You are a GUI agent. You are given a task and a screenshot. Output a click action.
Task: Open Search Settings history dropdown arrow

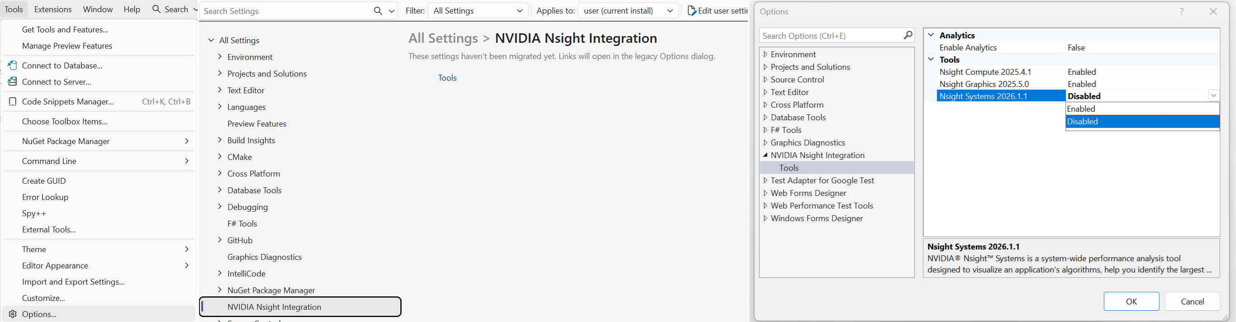pos(392,10)
